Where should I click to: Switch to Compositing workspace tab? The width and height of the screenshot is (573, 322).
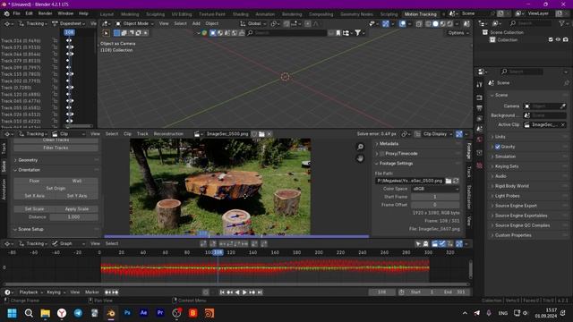click(321, 14)
